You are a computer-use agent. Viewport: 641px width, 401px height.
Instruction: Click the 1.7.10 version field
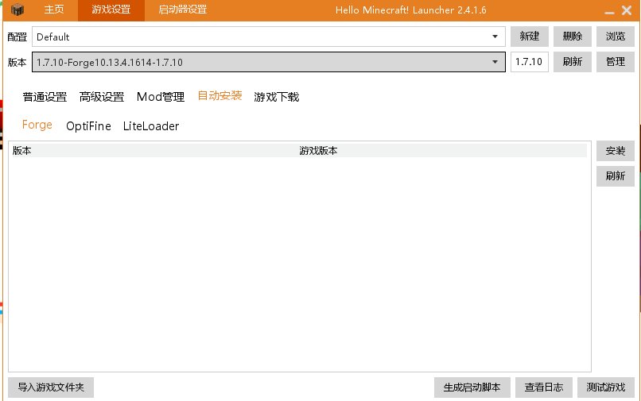tap(530, 62)
